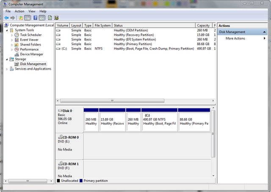Open the Help menu

pyautogui.click(x=43, y=11)
